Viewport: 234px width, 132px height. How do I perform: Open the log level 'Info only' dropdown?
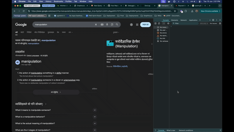tap(204, 23)
